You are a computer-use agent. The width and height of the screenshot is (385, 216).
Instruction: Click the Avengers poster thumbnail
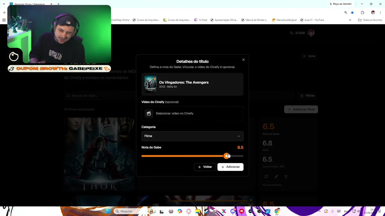point(150,84)
